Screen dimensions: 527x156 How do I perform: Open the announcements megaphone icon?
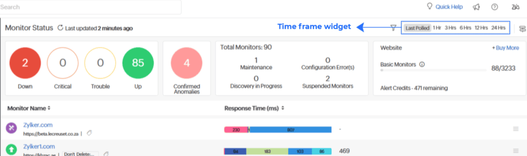coord(476,7)
